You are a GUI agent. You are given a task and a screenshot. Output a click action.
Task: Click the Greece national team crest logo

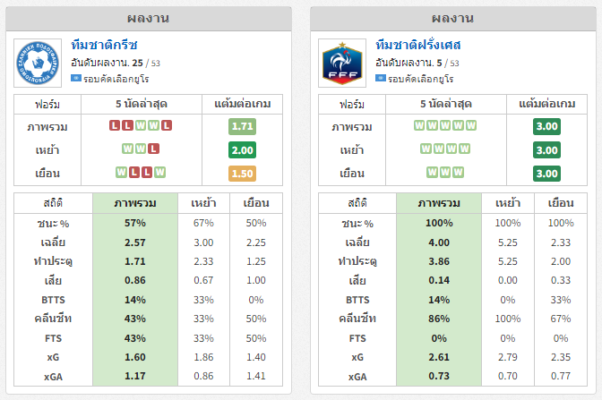coord(38,63)
